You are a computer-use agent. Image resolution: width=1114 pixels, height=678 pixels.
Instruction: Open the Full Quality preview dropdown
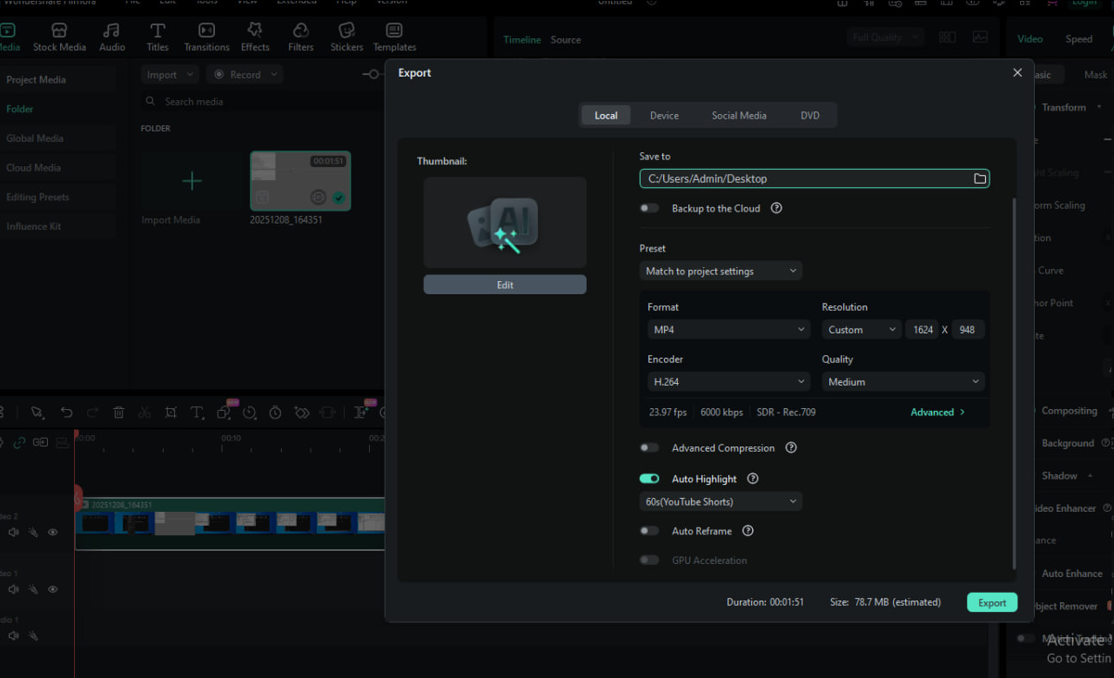pyautogui.click(x=886, y=37)
